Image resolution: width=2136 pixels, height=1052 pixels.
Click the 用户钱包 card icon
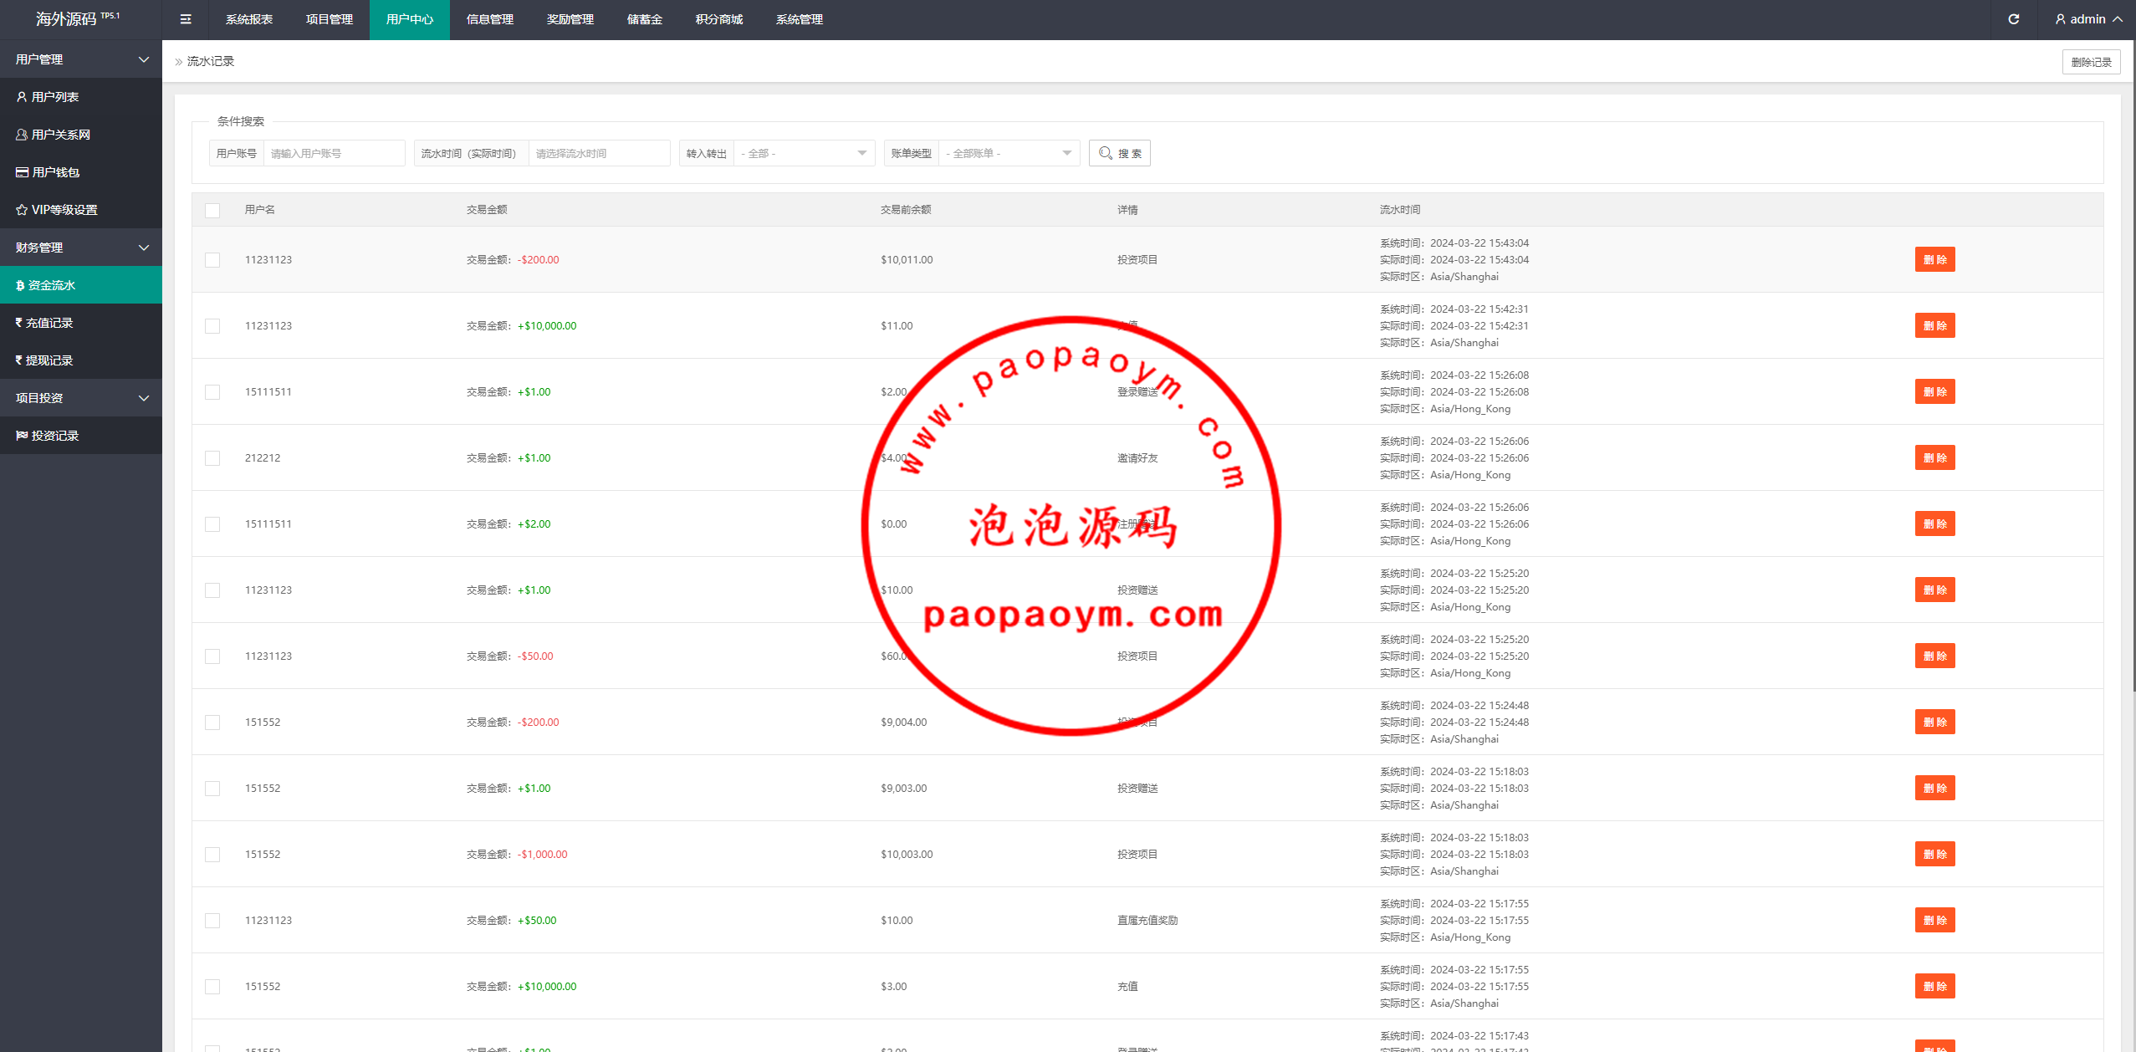pos(22,172)
